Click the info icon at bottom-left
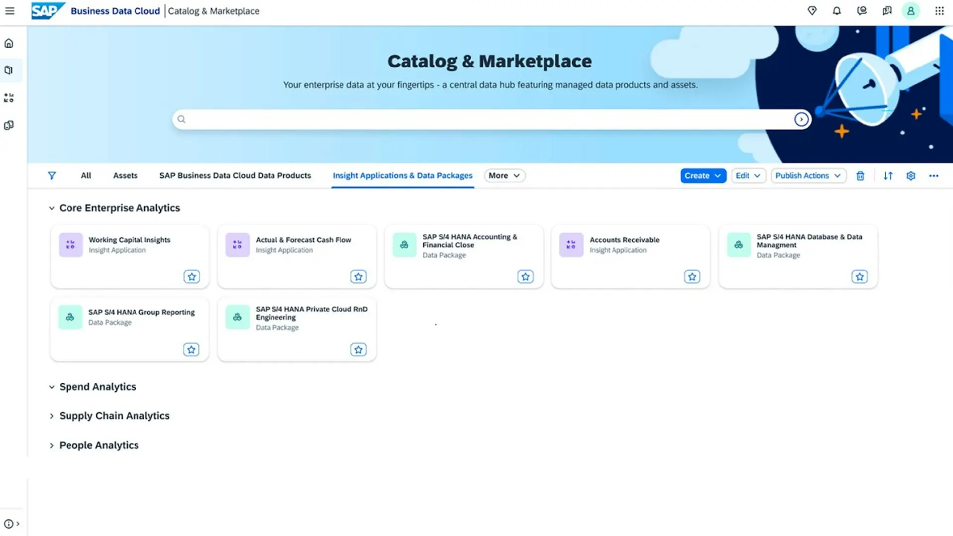The height and width of the screenshot is (536, 953). pos(9,524)
